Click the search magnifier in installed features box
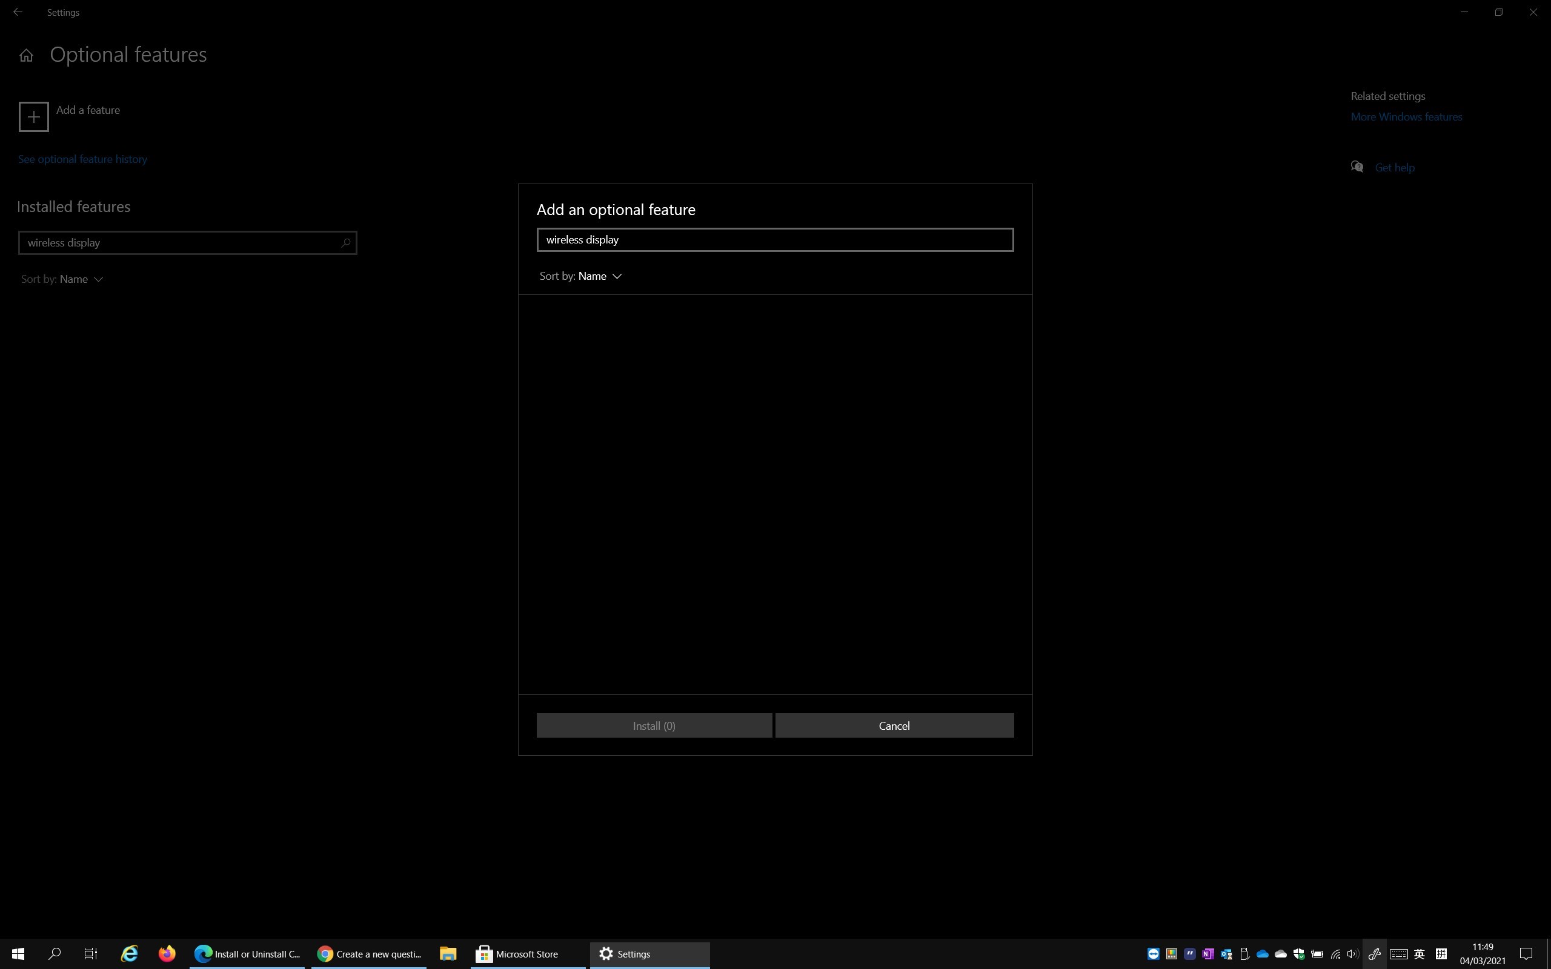Screen dimensions: 1551x969 (345, 243)
